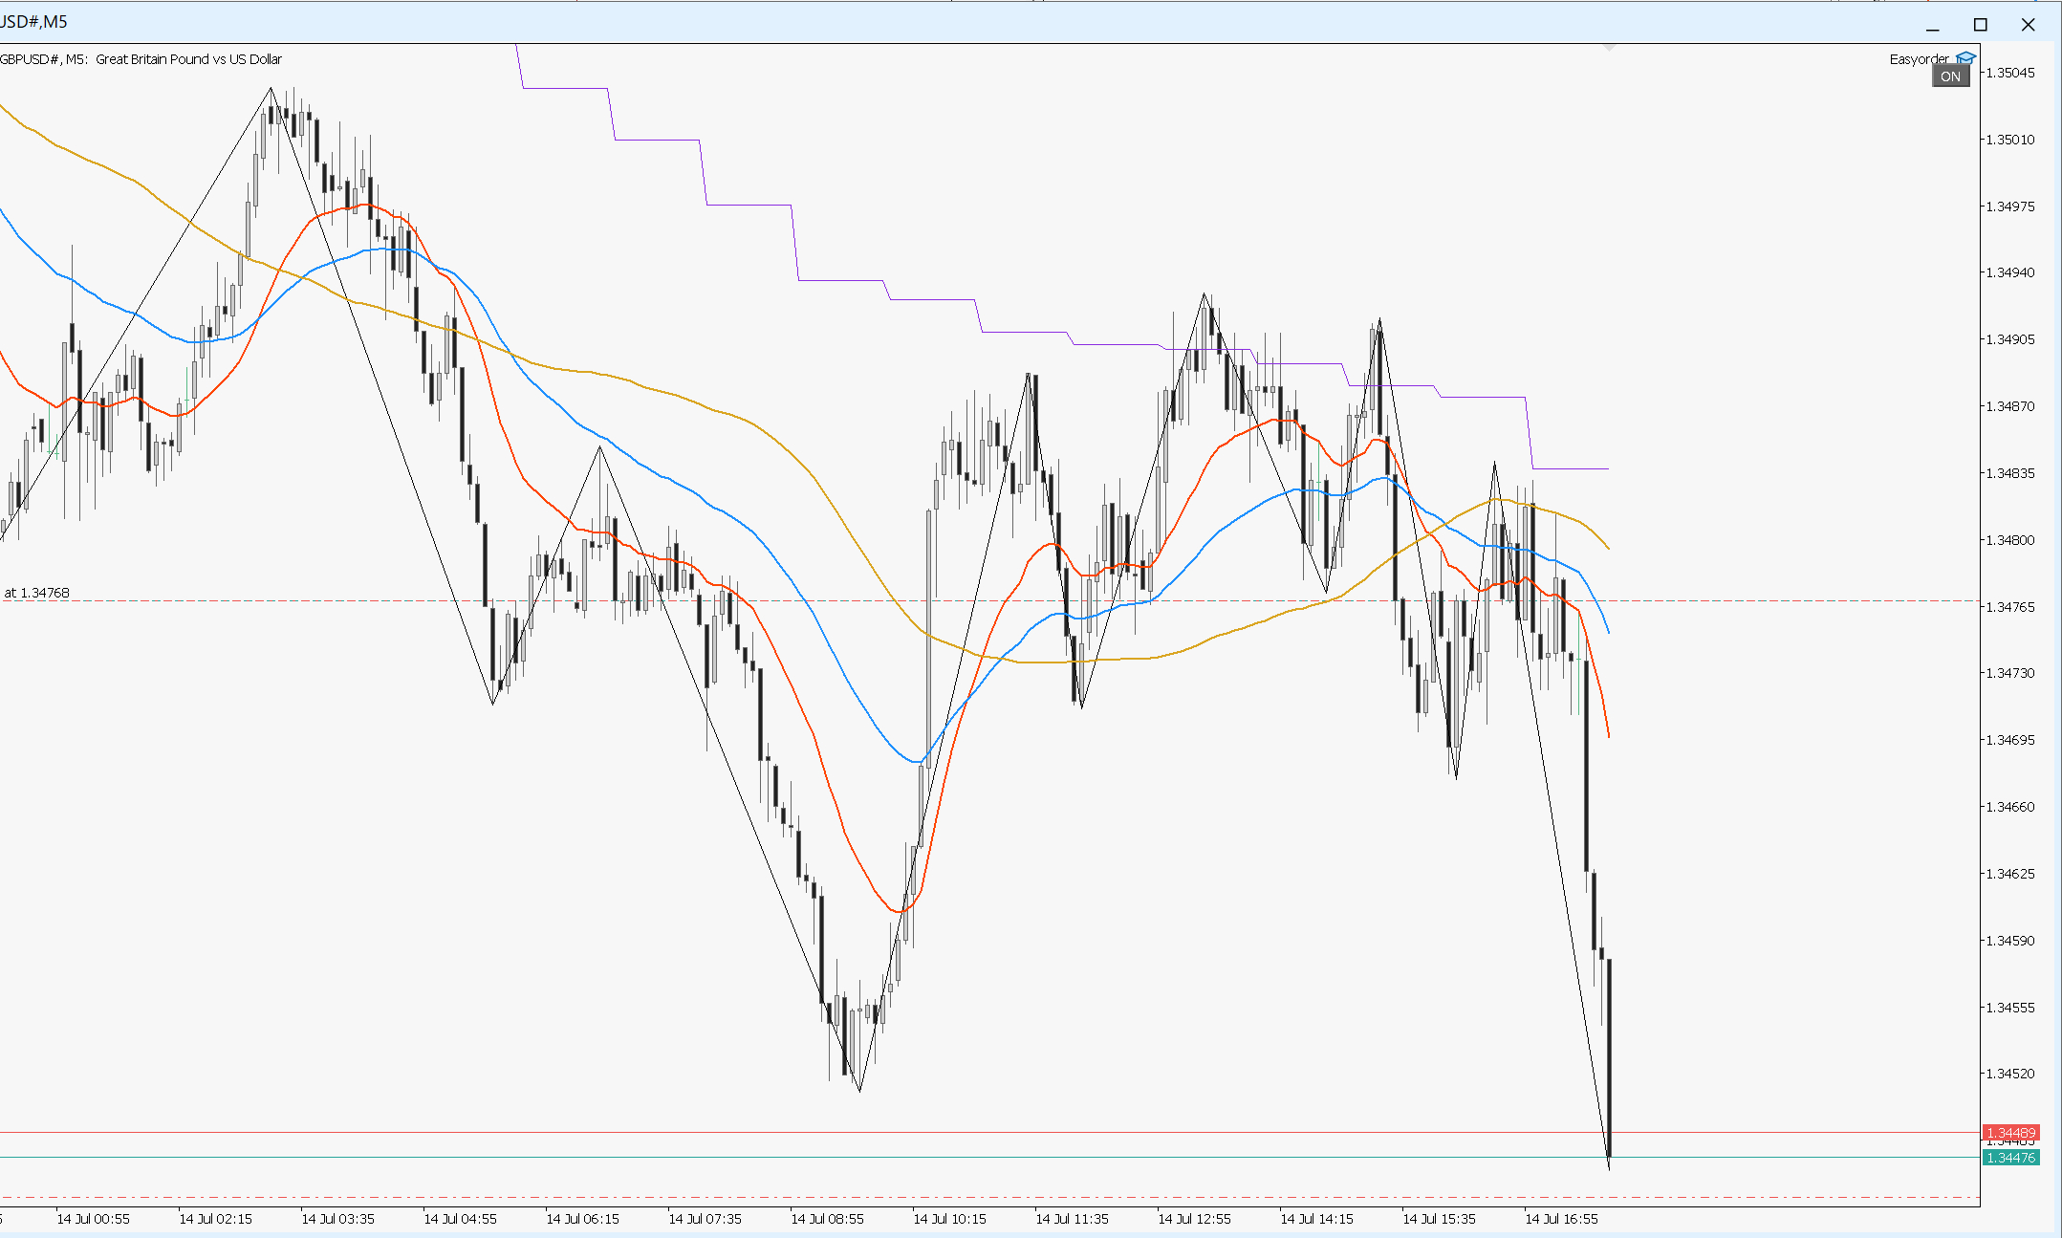Click the GBPUSD#,M5 window title text

(33, 21)
